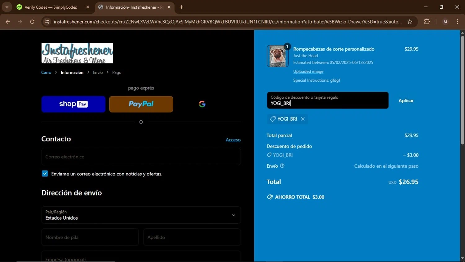The width and height of the screenshot is (465, 262).
Task: Click the scrollbar down arrow
Action: point(462,259)
